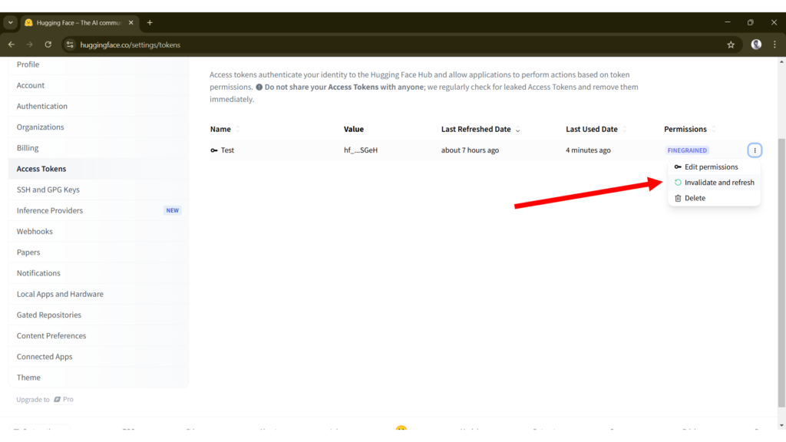Click the NEW badge on Inference Providers
Viewport: 786px width, 442px height.
click(x=173, y=210)
